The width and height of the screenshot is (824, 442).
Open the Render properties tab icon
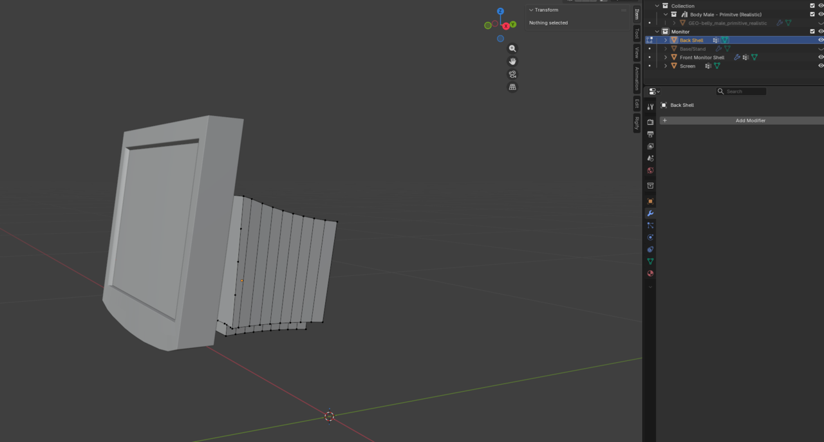click(x=650, y=122)
